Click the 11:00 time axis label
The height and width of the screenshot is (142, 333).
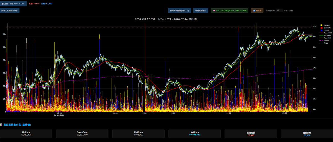[115, 113]
